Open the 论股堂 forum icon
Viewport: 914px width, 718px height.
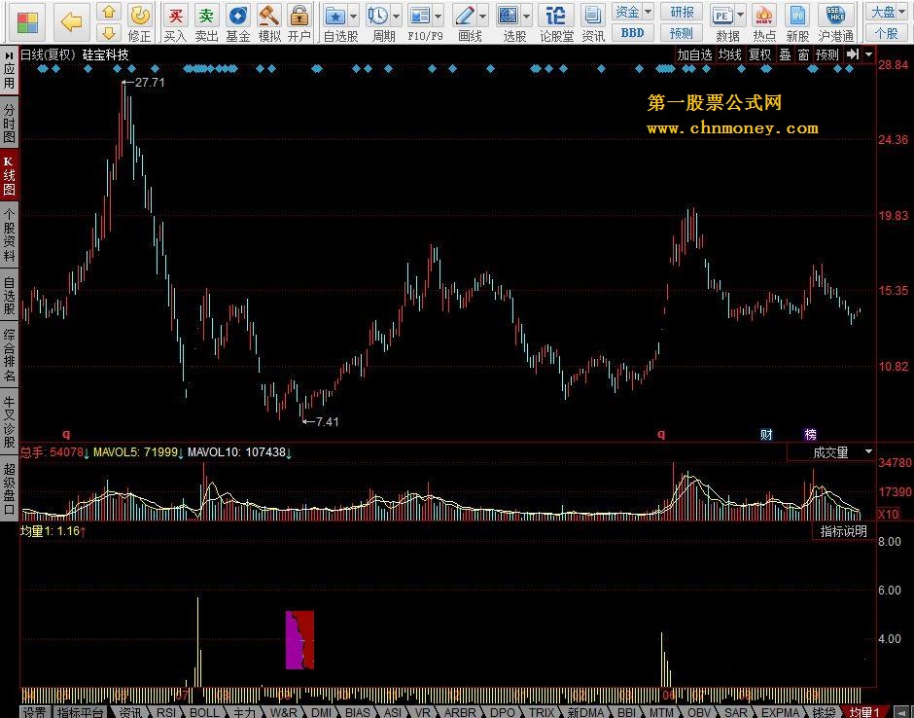(556, 16)
